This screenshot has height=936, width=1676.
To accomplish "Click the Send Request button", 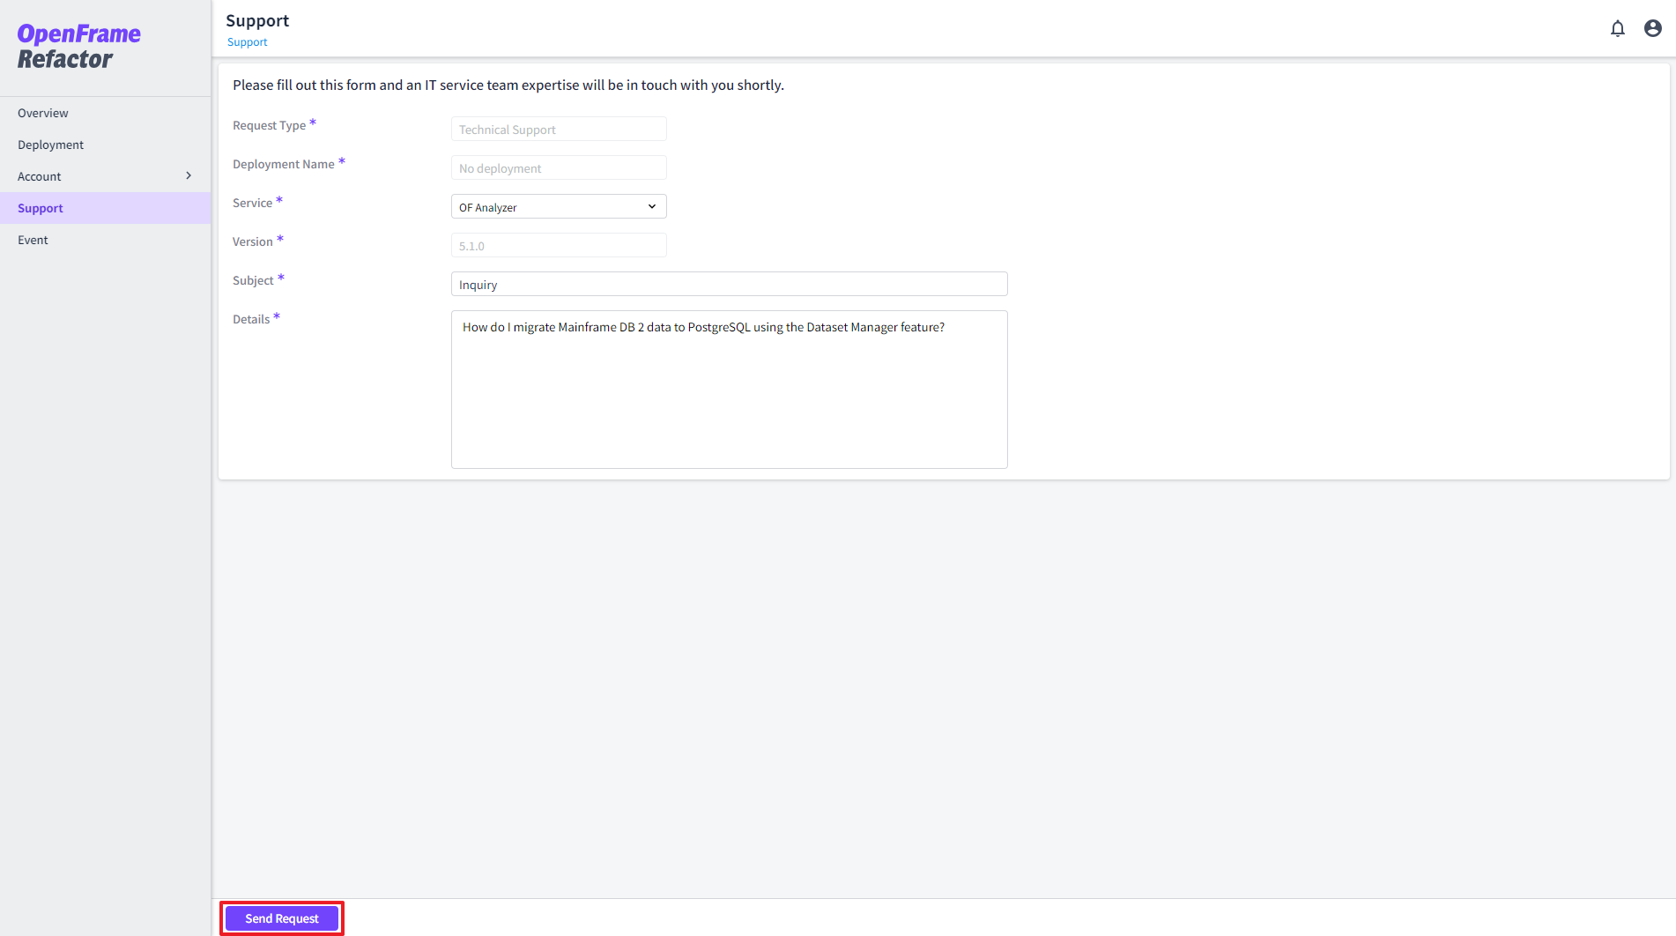I will (x=281, y=917).
